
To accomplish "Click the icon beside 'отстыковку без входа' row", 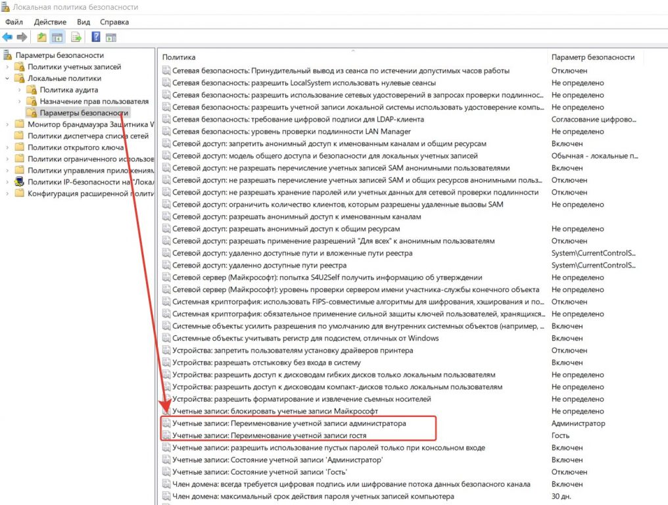I will [166, 363].
